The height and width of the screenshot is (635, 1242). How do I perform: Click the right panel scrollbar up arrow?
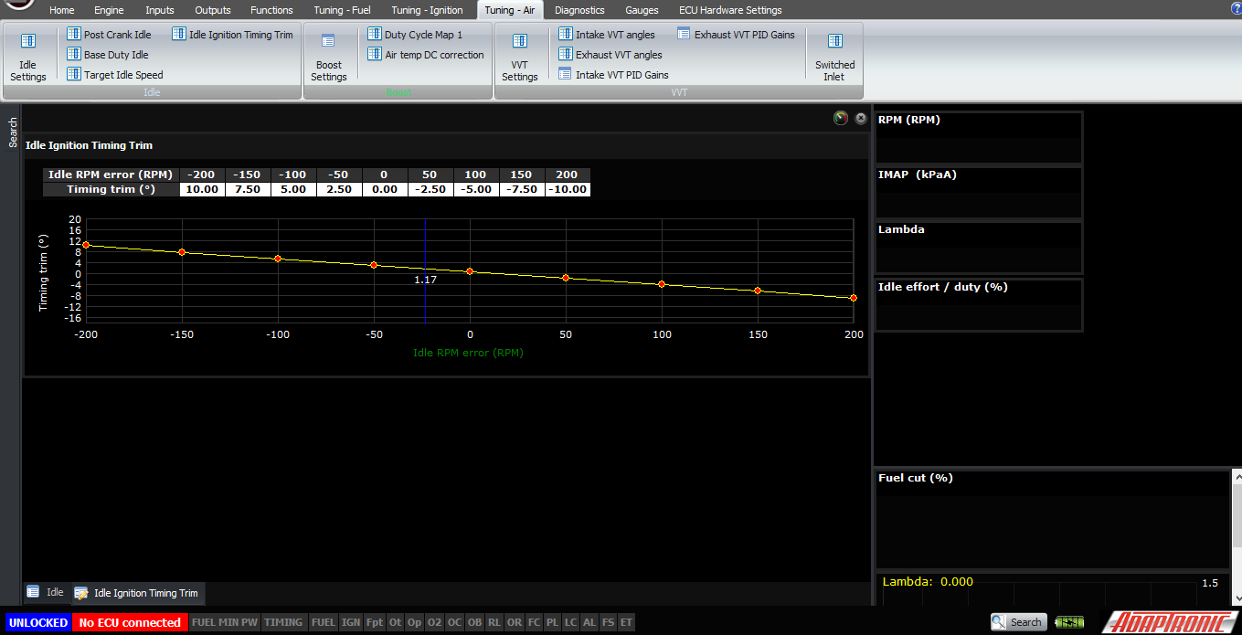click(x=1237, y=476)
